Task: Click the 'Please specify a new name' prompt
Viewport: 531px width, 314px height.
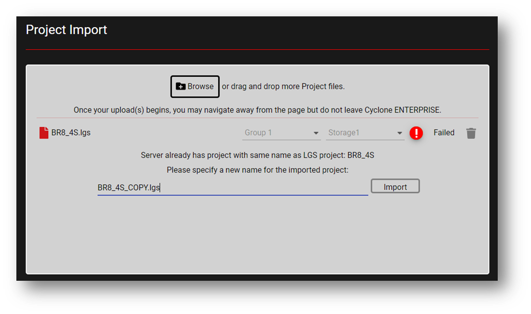Action: [258, 170]
